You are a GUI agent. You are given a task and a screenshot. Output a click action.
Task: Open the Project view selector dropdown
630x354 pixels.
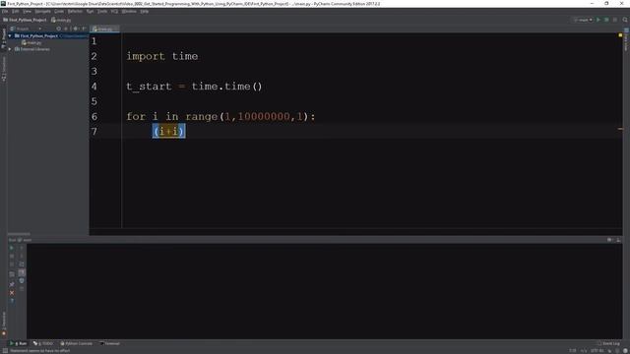click(27, 29)
